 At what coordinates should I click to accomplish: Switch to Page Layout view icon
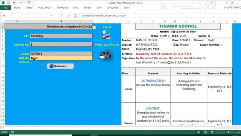(206, 132)
